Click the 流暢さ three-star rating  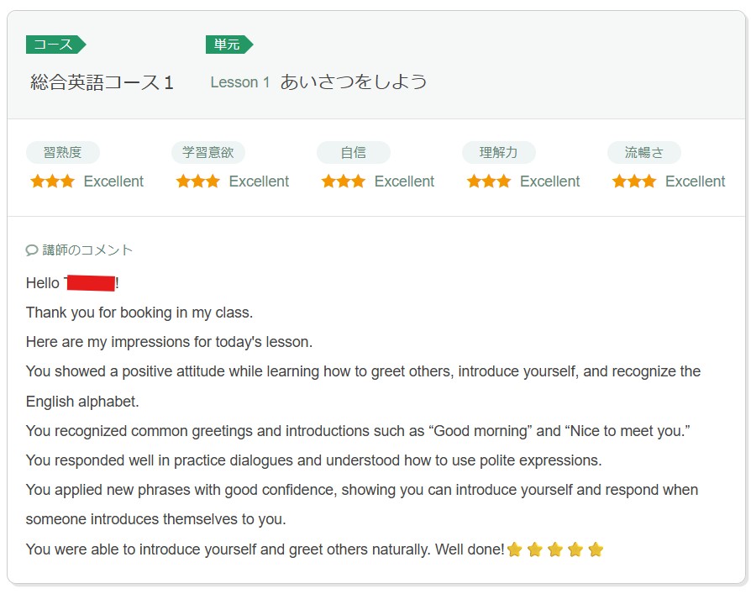[x=633, y=181]
